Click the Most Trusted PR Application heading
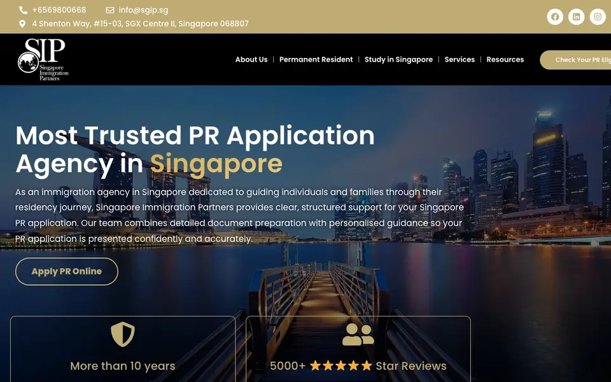This screenshot has height=382, width=611. [x=195, y=135]
